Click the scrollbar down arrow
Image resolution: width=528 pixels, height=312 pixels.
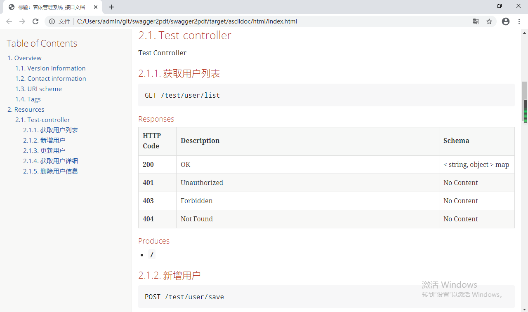pyautogui.click(x=525, y=309)
